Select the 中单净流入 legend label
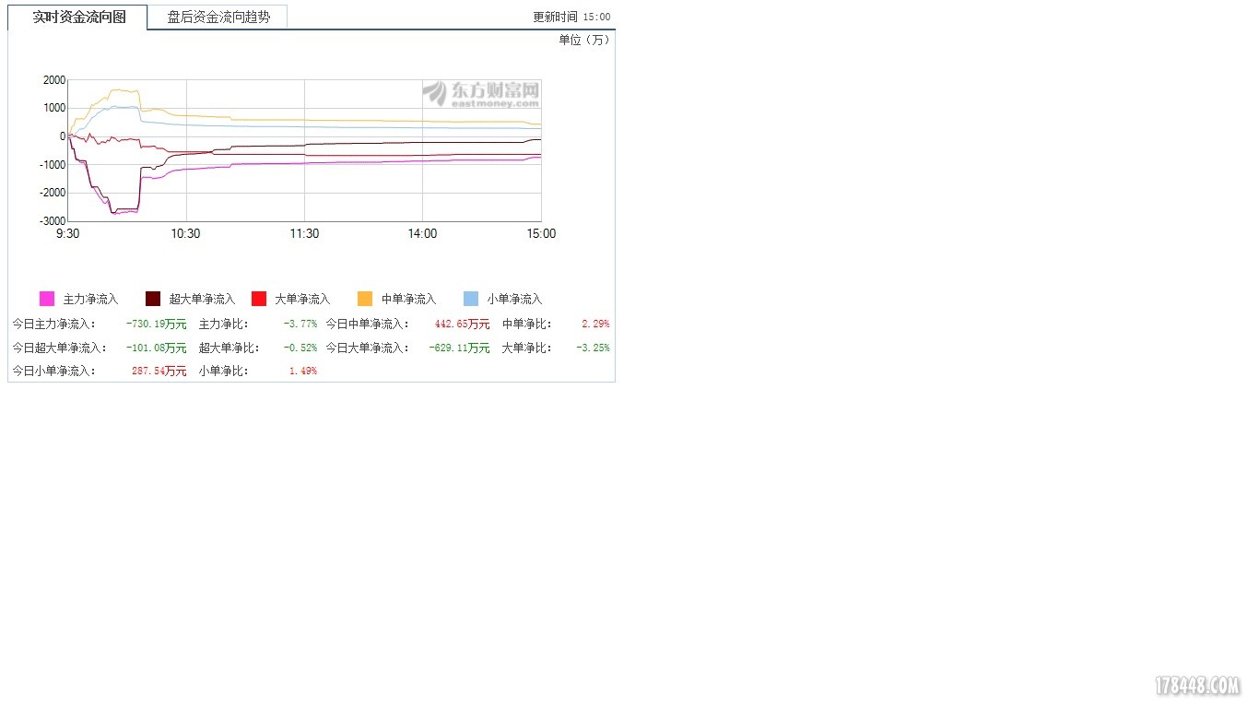This screenshot has height=708, width=1259. click(x=408, y=300)
